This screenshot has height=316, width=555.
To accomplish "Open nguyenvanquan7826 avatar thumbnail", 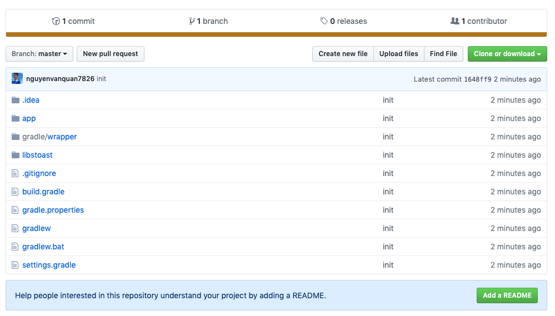I will 17,78.
